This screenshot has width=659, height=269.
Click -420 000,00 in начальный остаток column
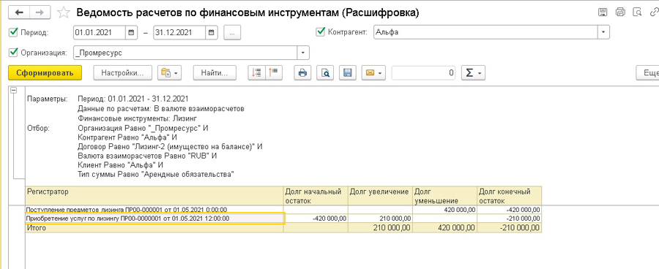(x=316, y=219)
